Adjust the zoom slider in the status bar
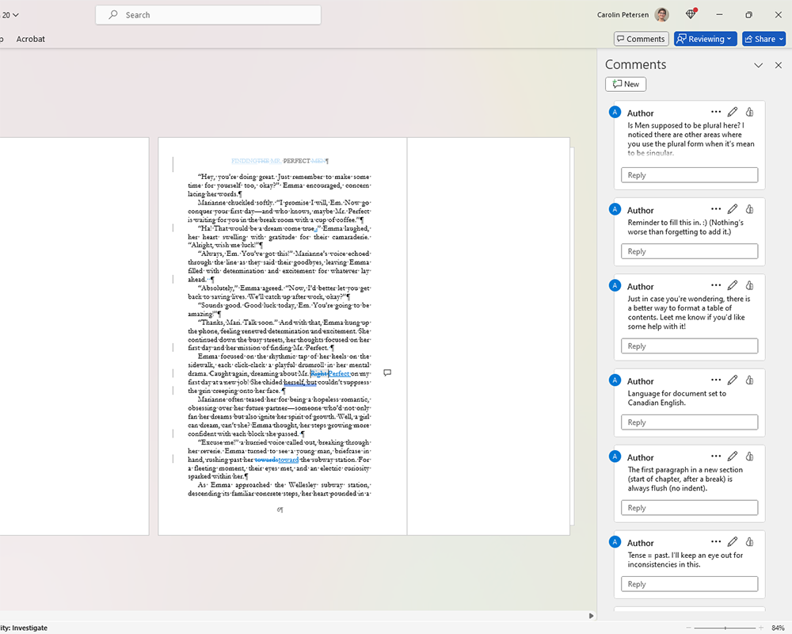This screenshot has width=792, height=634. coord(725,628)
